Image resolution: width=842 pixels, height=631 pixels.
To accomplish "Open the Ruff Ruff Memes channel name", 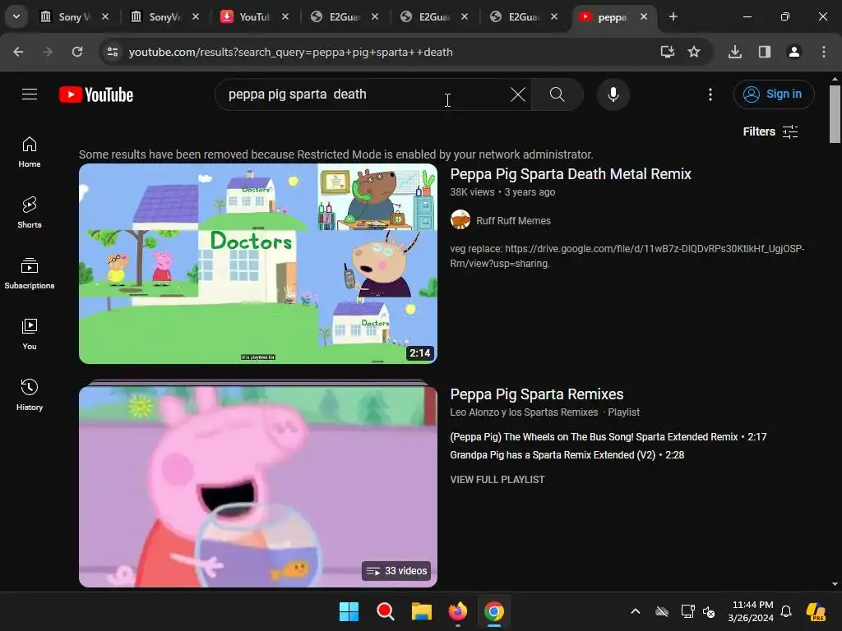I will point(513,220).
